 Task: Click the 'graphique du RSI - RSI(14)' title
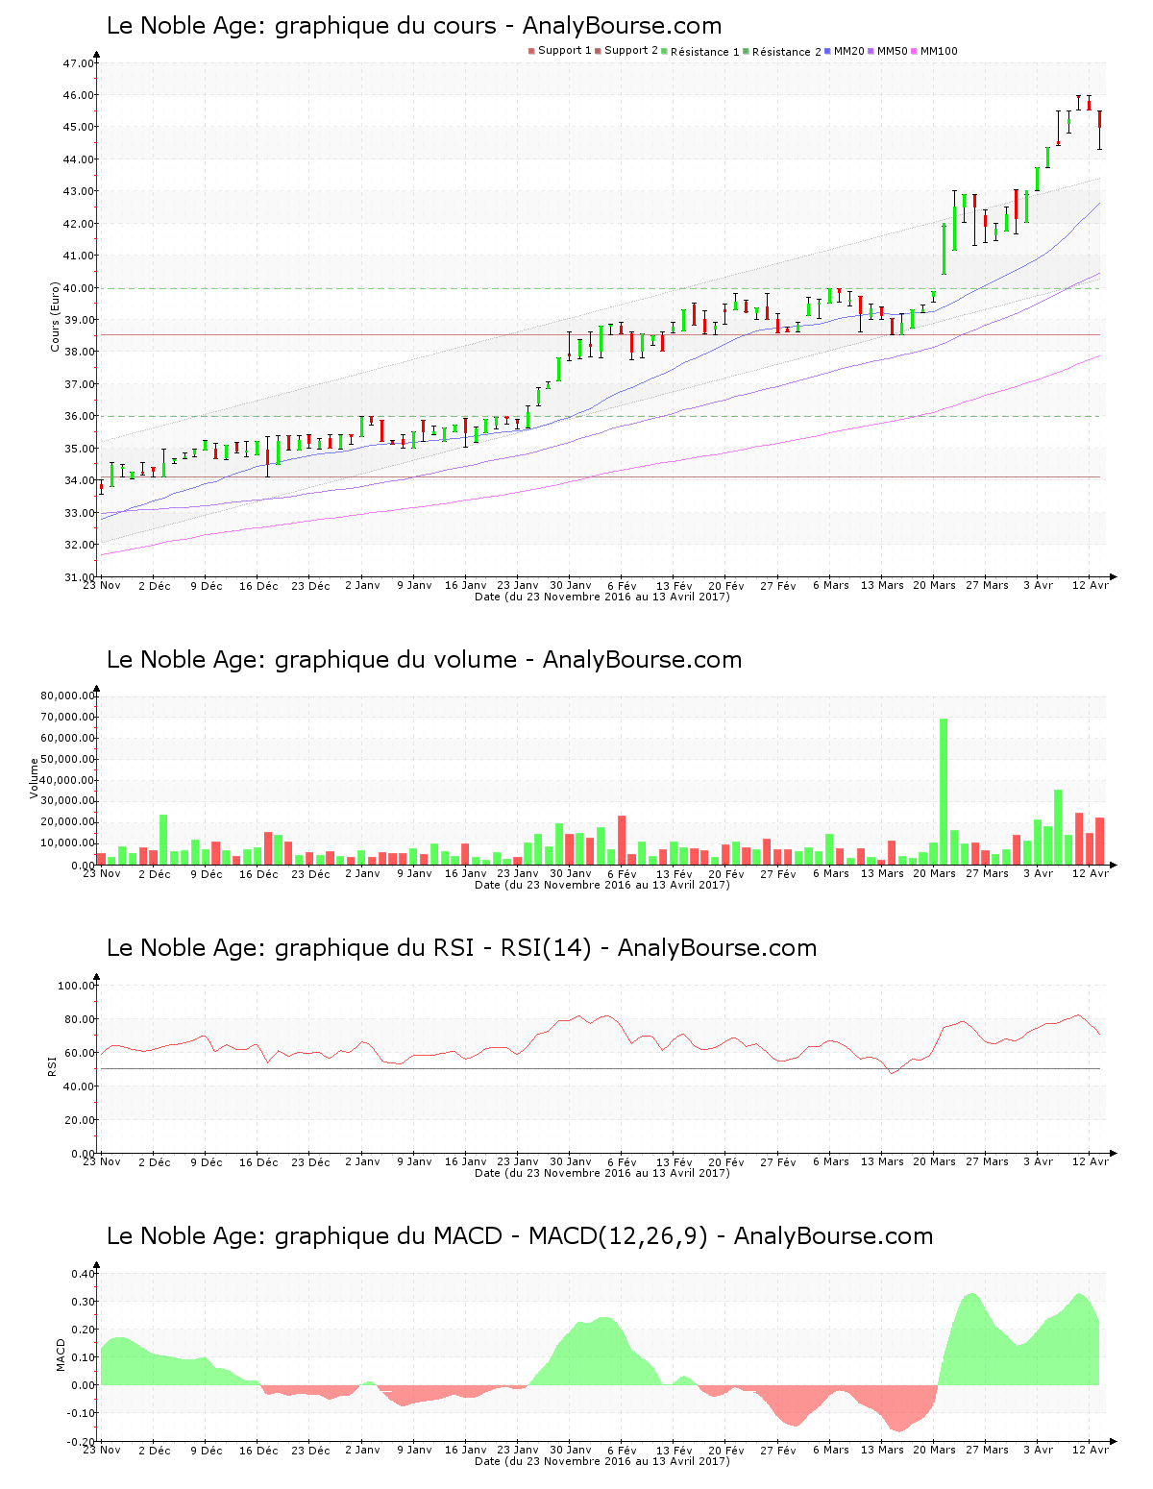(462, 948)
